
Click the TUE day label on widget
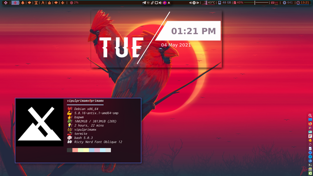tap(121, 47)
